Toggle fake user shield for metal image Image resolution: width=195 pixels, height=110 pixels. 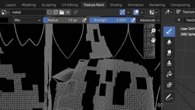point(49,12)
